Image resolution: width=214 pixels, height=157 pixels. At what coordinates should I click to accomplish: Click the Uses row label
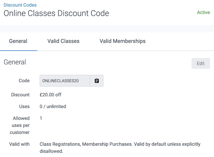(x=24, y=106)
